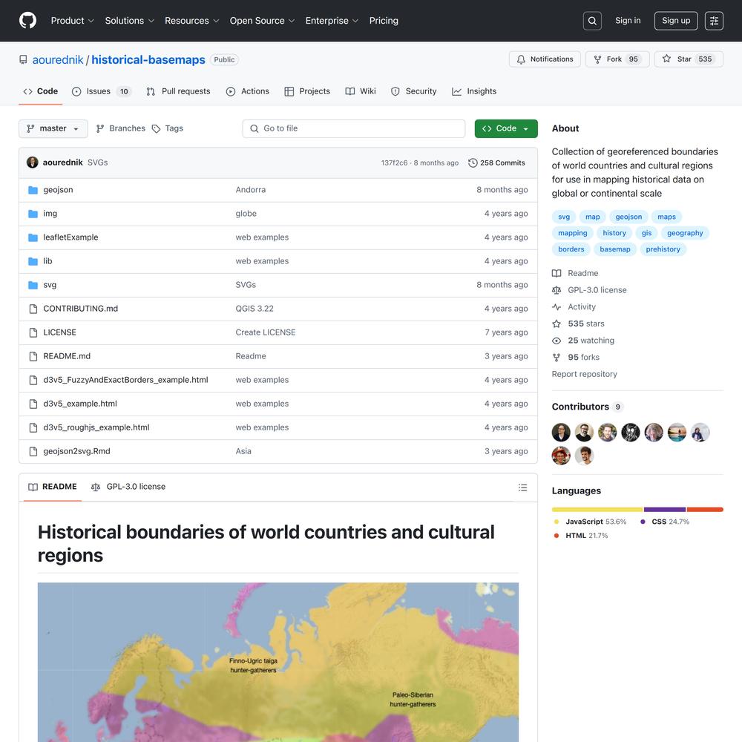Open the Activity link in About

click(582, 306)
